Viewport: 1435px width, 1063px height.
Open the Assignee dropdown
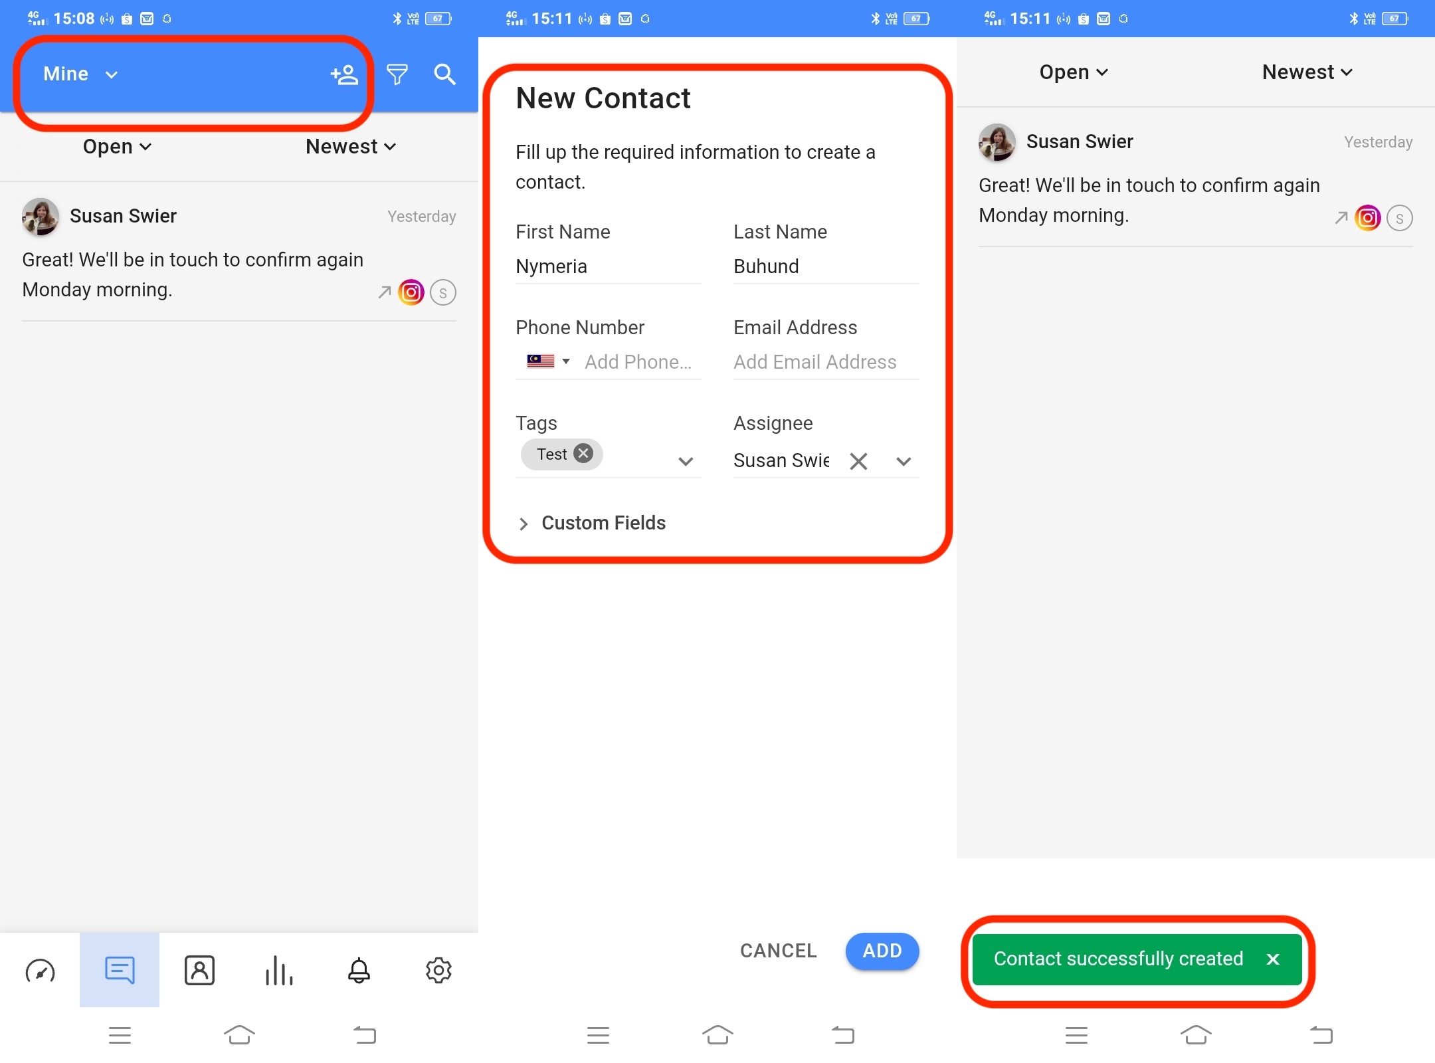click(902, 461)
